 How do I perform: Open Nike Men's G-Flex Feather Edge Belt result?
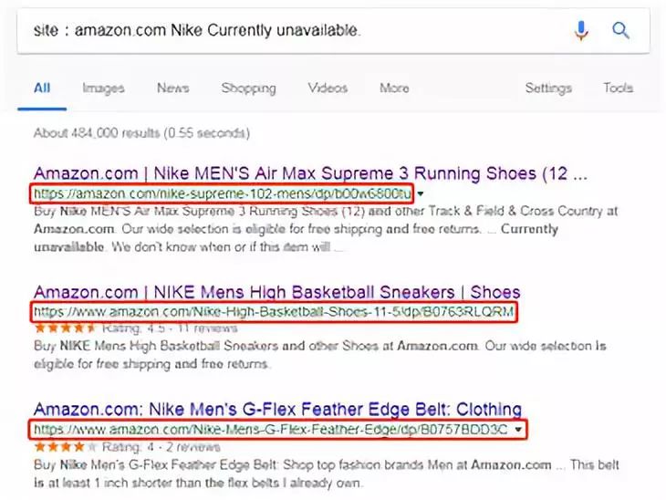point(277,410)
